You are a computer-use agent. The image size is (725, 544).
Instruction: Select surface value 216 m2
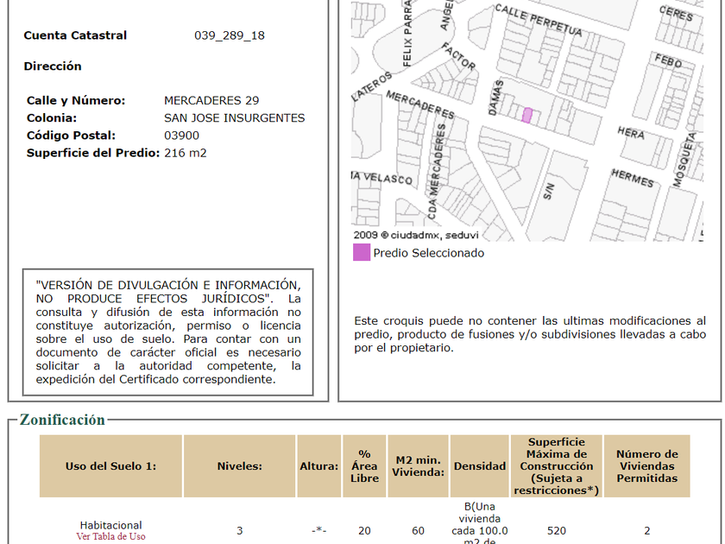coord(186,153)
